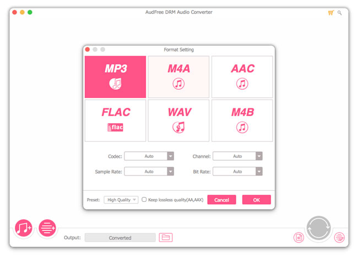Click the shopping cart purchase icon
Image resolution: width=358 pixels, height=258 pixels.
[331, 13]
